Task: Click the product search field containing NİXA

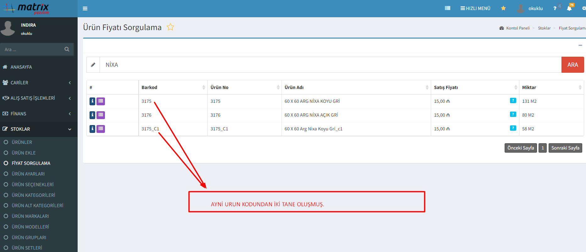Action: [330, 65]
